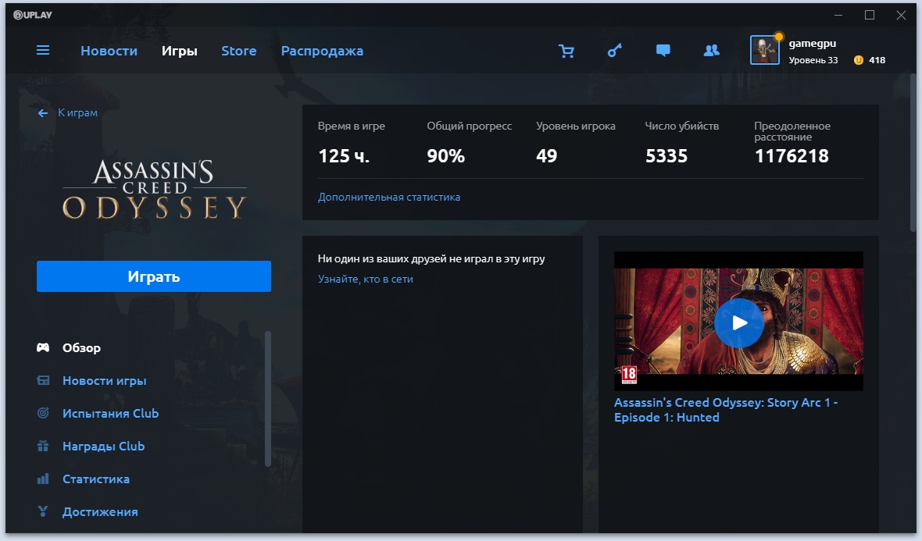The image size is (922, 541).
Task: Click Узнайте, кто в сети link
Action: (x=365, y=279)
